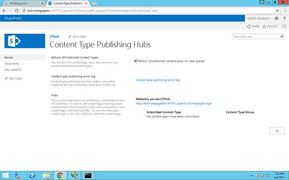The width and height of the screenshot is (289, 180).
Task: Click the SharePoint site logo
Action: tap(25, 41)
